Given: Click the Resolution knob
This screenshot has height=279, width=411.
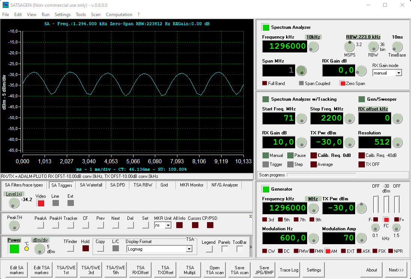Looking at the screenshot, I should coord(397,143).
